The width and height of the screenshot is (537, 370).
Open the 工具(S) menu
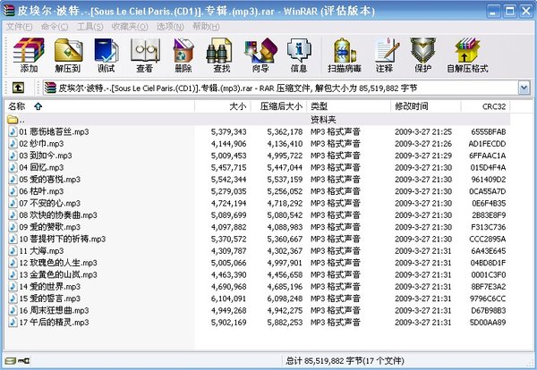(90, 27)
